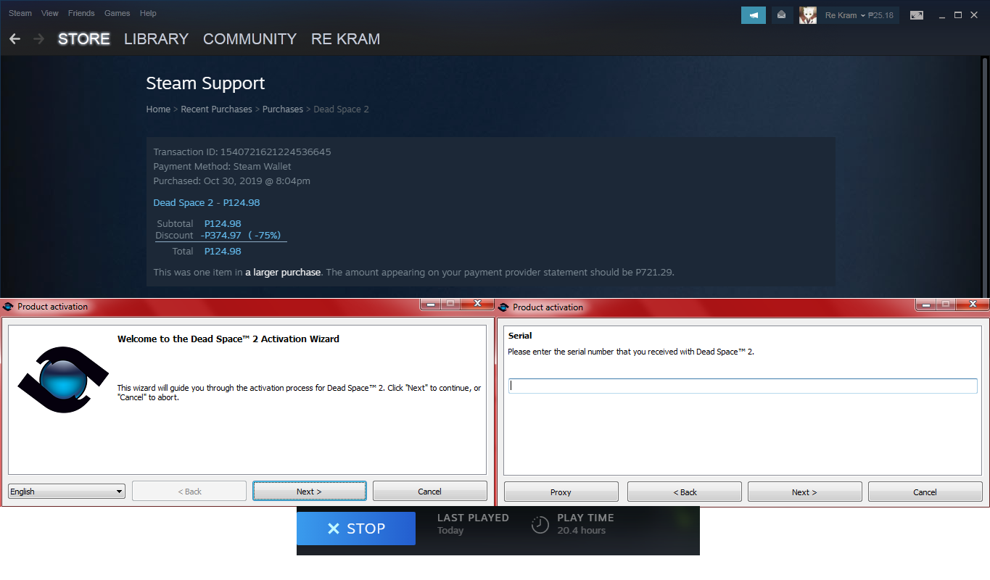Open the Steam inbox envelope icon
The height and width of the screenshot is (580, 990).
point(781,15)
